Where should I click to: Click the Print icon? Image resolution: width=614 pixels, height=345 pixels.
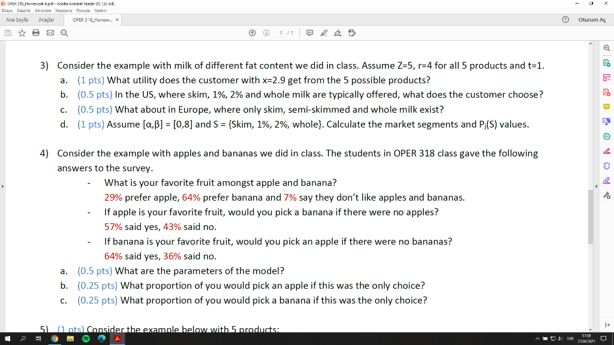[x=35, y=34]
